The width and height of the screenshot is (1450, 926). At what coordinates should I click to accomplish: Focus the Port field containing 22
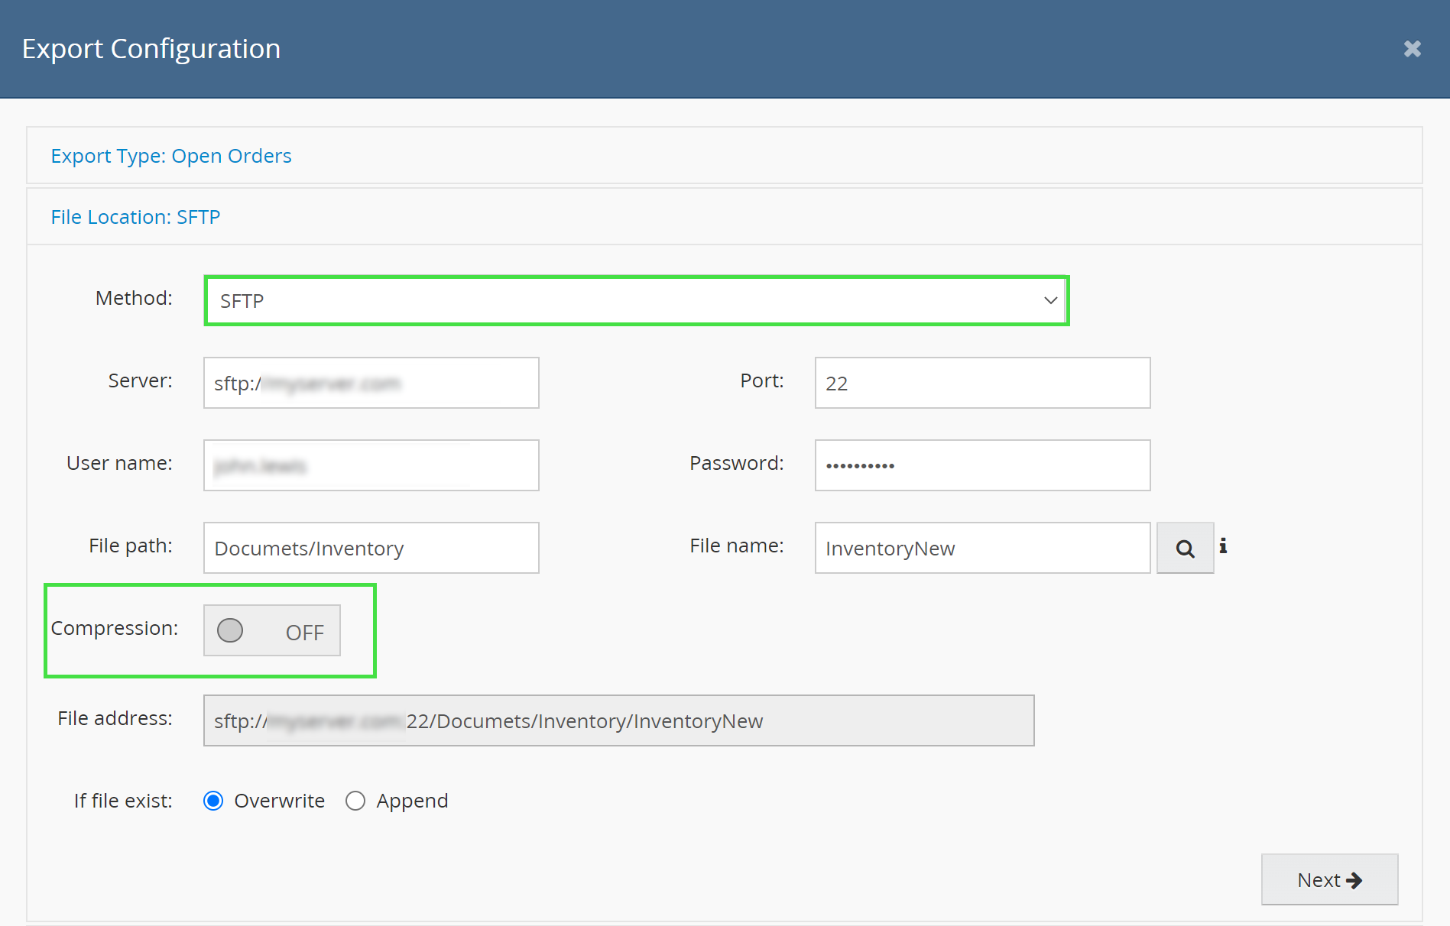[x=982, y=384]
